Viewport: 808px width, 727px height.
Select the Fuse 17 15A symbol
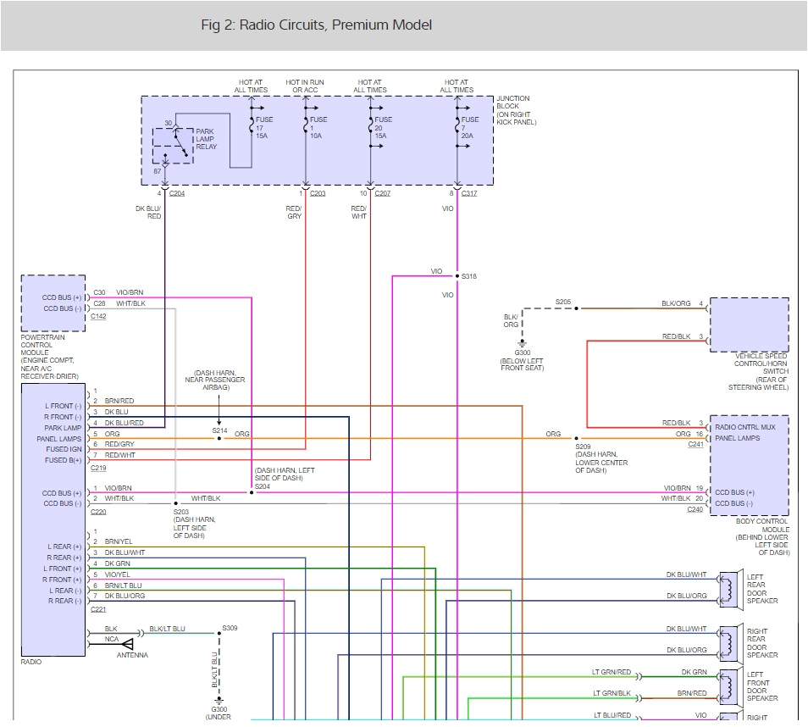click(x=252, y=125)
